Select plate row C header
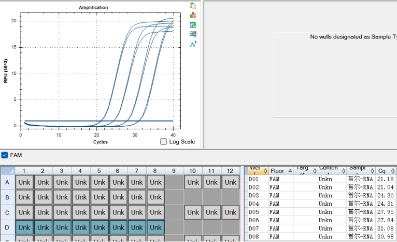 (8, 212)
